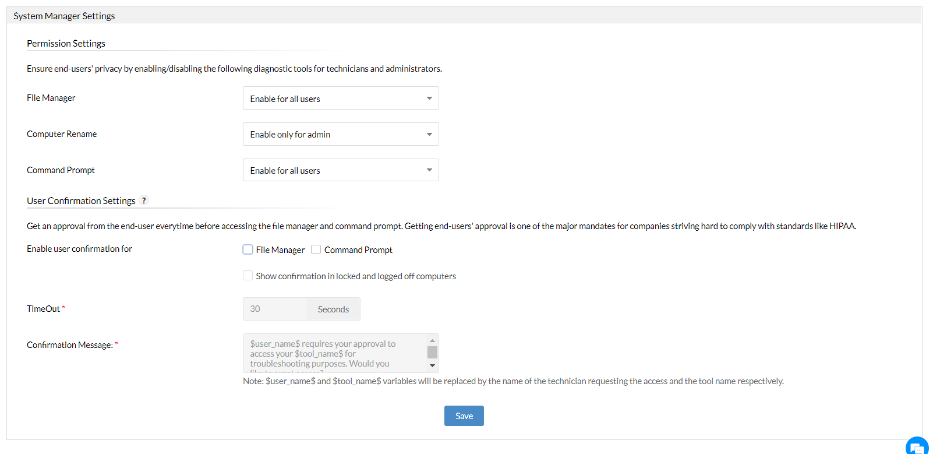Click the System Manager Settings header
The image size is (933, 454).
coord(64,16)
